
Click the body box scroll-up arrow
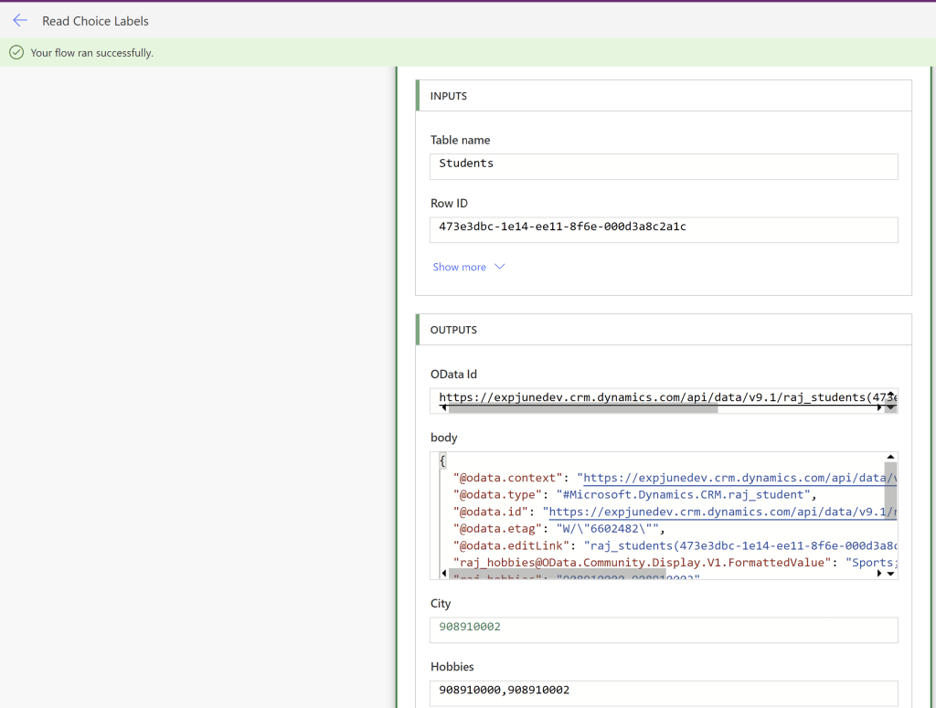click(x=891, y=458)
